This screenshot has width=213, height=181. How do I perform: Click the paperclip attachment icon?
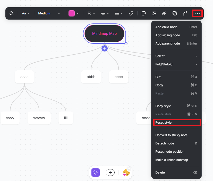[164, 13]
